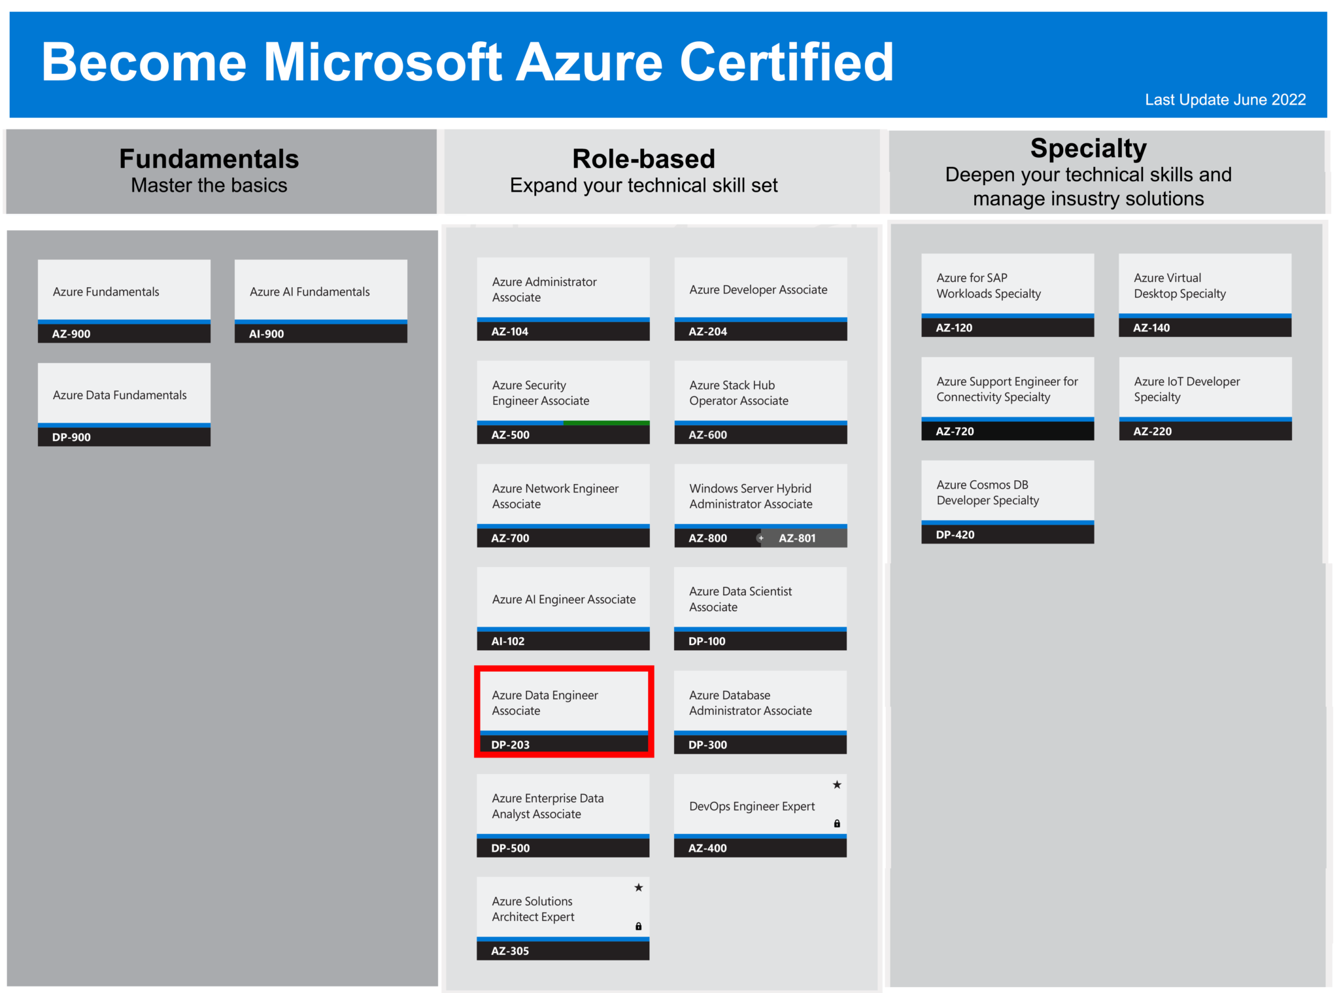This screenshot has width=1339, height=993.
Task: Select Windows Server Hybrid Administrator Associate
Action: 760,506
